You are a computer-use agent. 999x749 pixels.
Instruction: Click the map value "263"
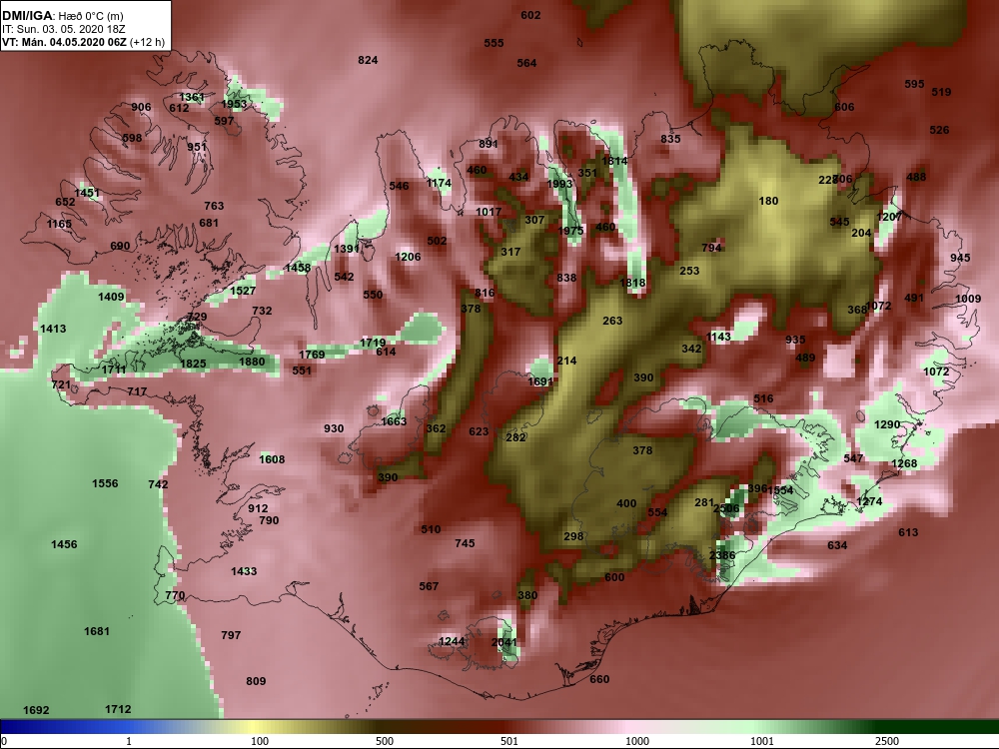click(x=612, y=321)
